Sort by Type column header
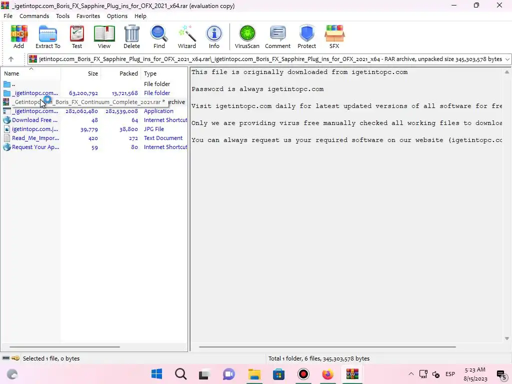The height and width of the screenshot is (384, 512). 164,73
